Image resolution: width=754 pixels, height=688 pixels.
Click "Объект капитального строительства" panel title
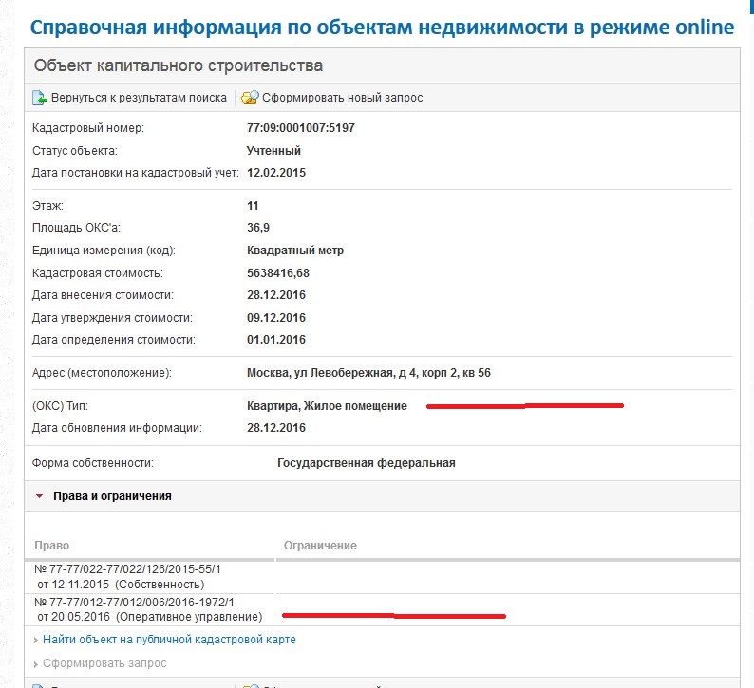coord(179,65)
